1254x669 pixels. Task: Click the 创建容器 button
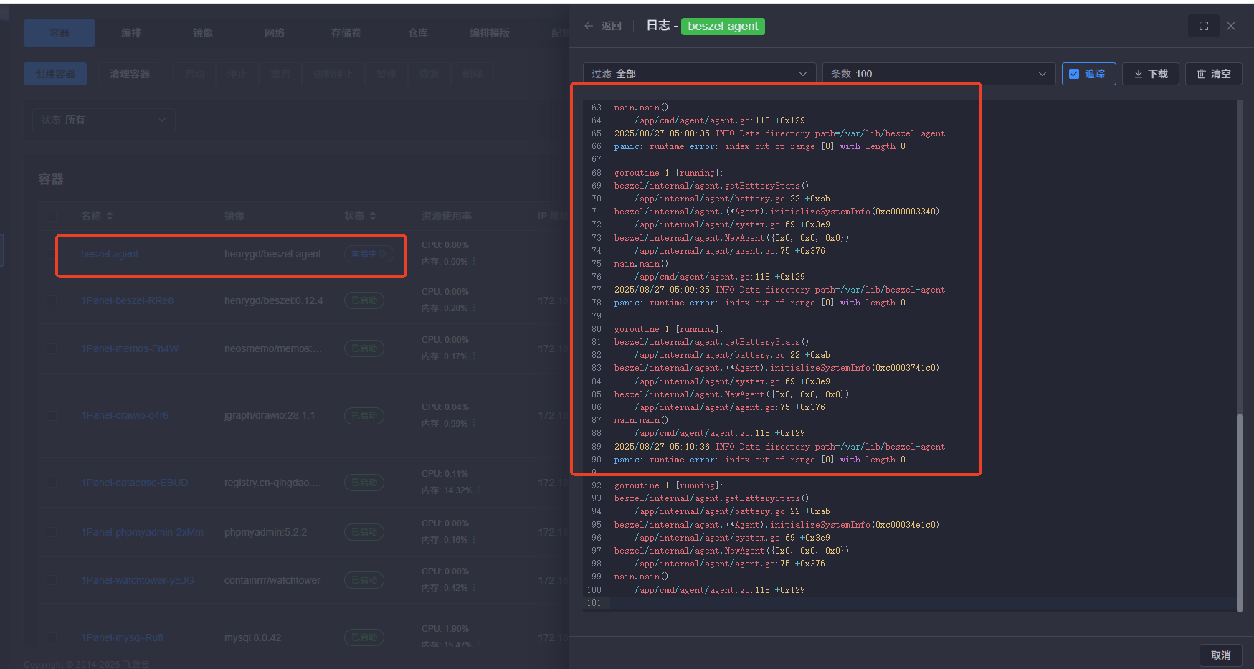(x=55, y=74)
